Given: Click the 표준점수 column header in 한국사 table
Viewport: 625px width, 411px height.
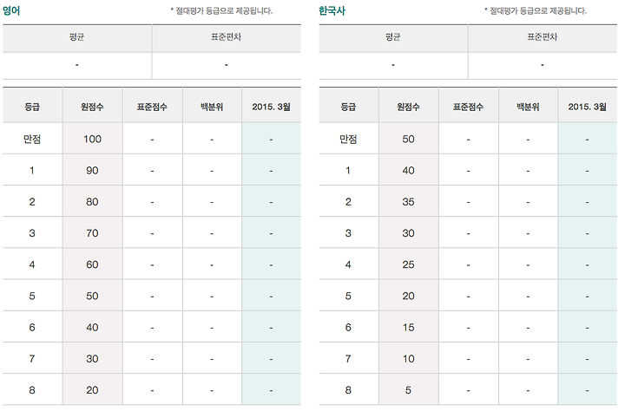Looking at the screenshot, I should point(468,107).
